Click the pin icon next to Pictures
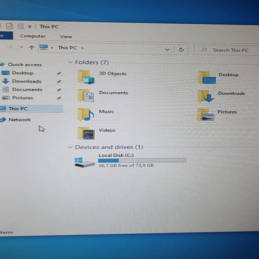The width and height of the screenshot is (259, 259). [x=59, y=98]
